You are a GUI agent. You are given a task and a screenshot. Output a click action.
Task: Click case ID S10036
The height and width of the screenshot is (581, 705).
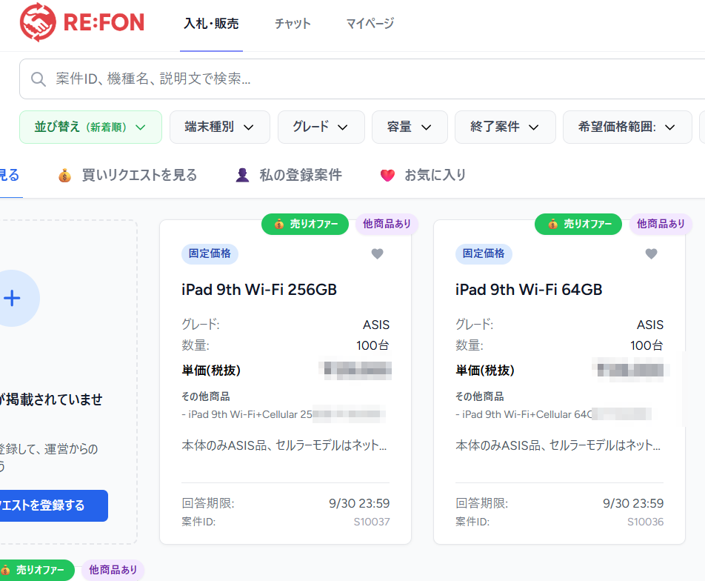click(x=645, y=522)
